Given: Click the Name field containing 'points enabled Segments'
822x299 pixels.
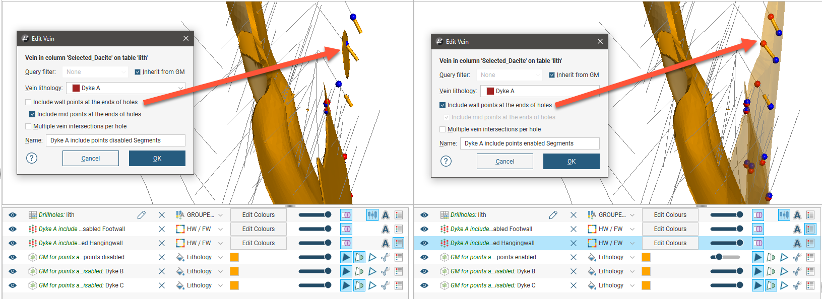Looking at the screenshot, I should coord(529,143).
